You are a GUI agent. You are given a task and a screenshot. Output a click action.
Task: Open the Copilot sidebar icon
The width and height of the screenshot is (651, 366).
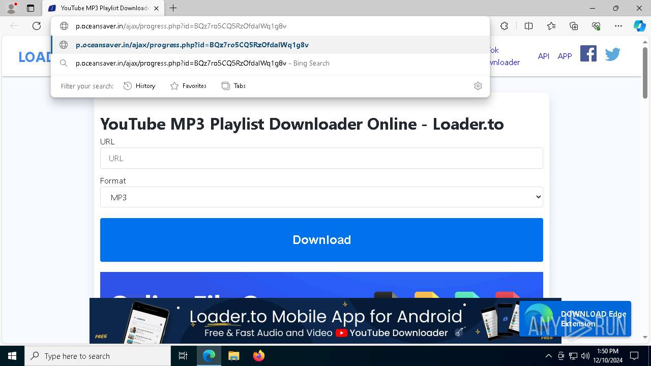pyautogui.click(x=639, y=26)
